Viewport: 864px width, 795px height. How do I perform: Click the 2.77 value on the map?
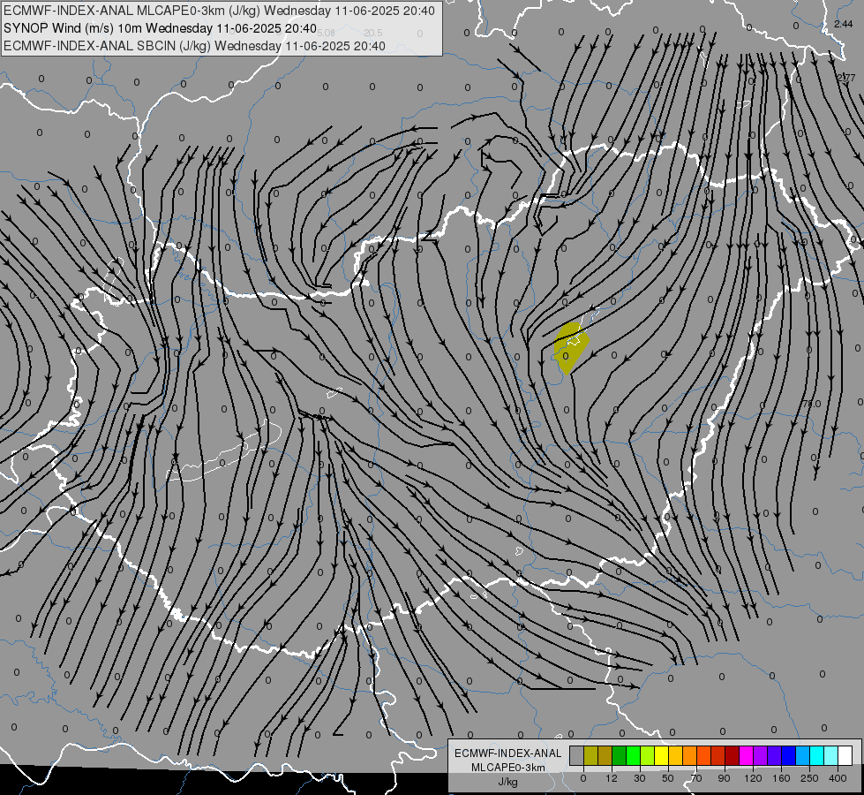click(845, 78)
